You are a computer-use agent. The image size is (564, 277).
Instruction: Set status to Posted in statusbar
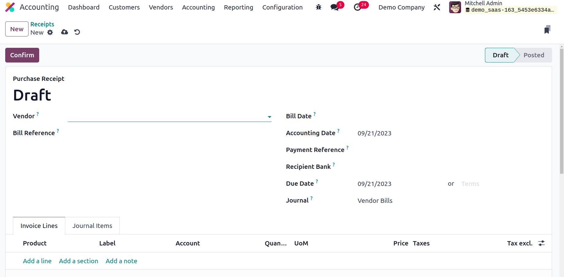(x=534, y=55)
